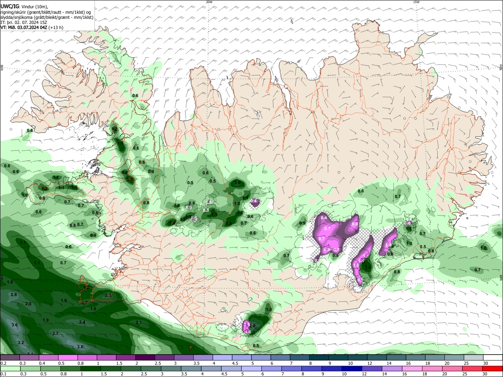The image size is (503, 377).
Task: Click the 'IT: þri. 02. 07. 2024 15Z' line
Action: click(x=24, y=22)
